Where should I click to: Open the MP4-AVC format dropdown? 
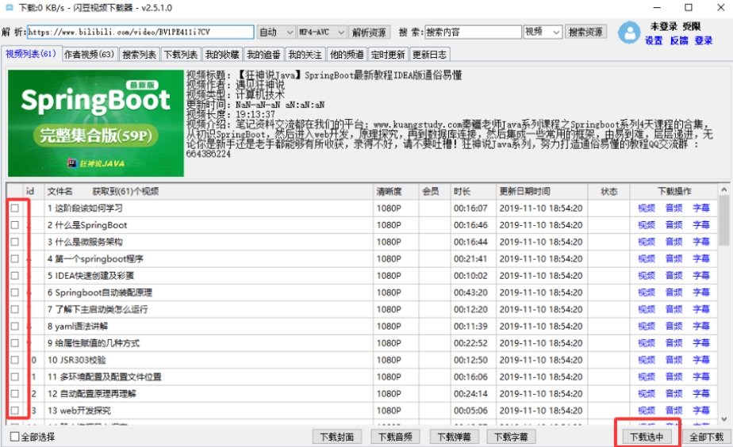click(321, 32)
